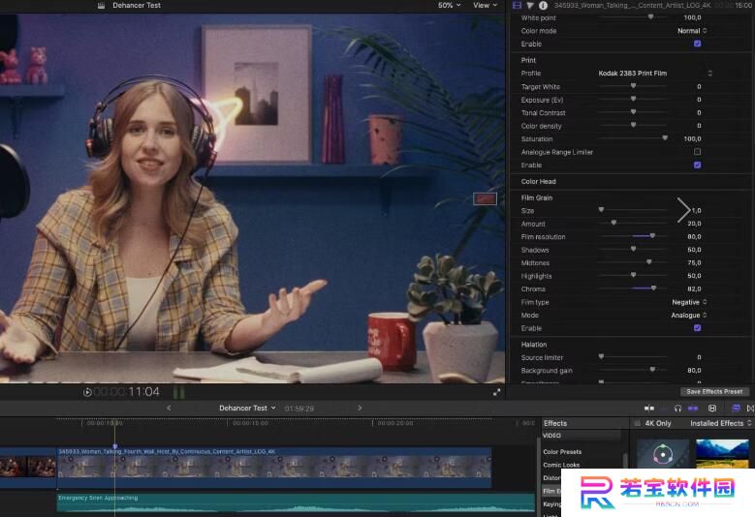Click the Film resolution value 80,0

pyautogui.click(x=694, y=236)
